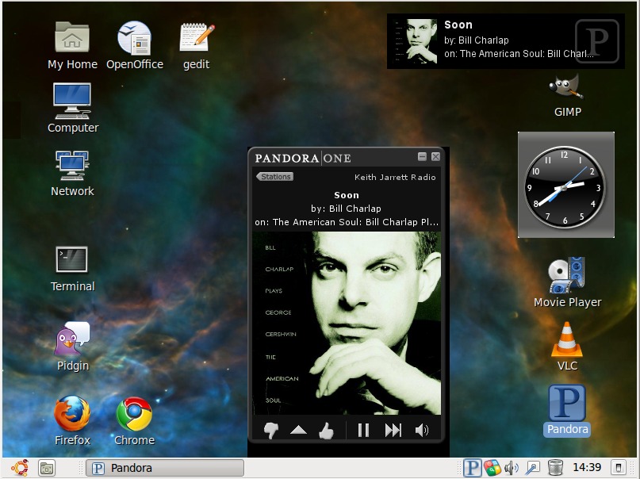Give the song a thumbs down in Pandora
Screen dimensions: 640x479
(271, 430)
